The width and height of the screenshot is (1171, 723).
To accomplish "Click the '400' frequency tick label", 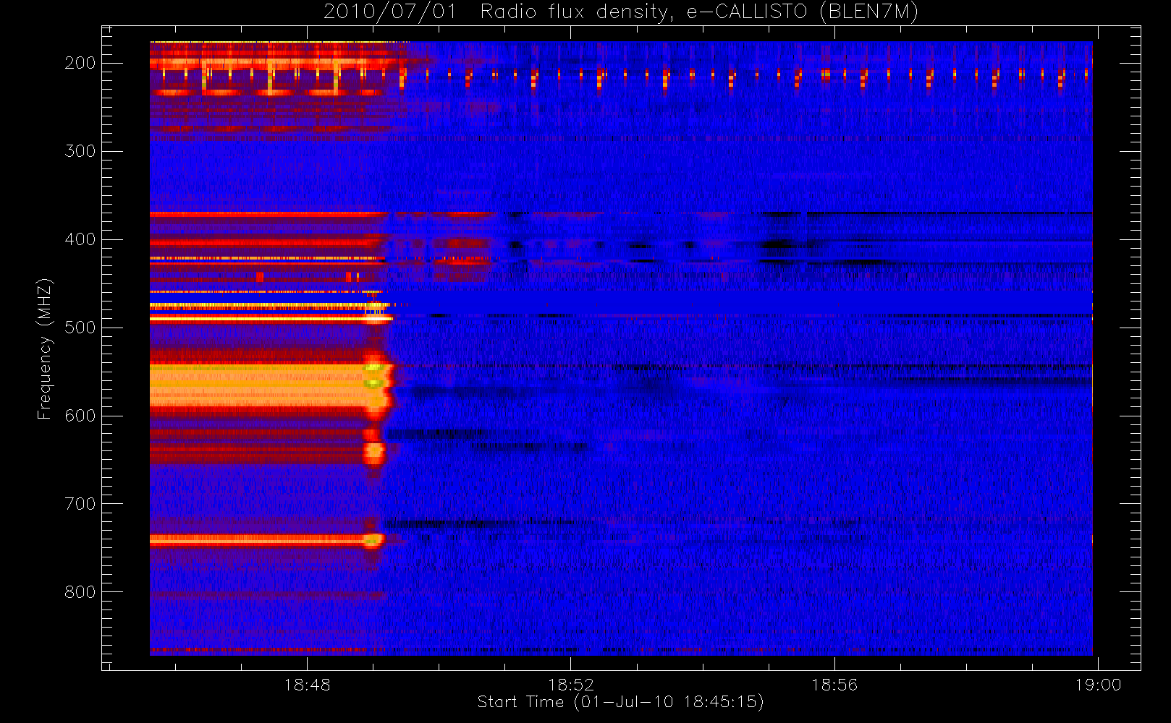I will point(80,239).
